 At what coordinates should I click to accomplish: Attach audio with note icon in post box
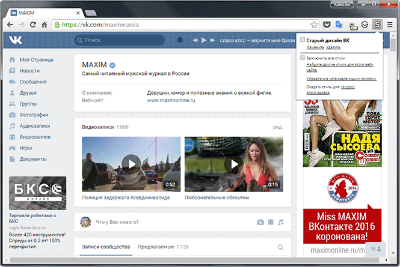(281, 222)
